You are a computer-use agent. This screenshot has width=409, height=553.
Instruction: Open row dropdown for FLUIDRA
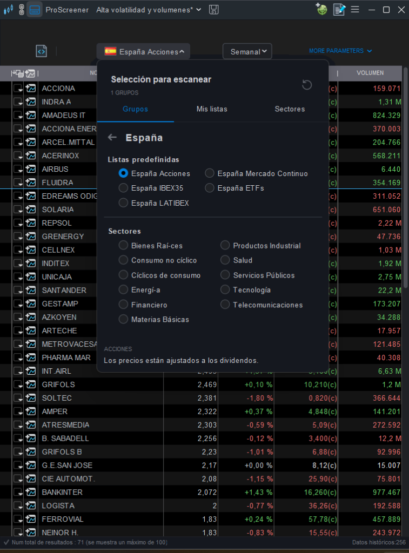[18, 183]
